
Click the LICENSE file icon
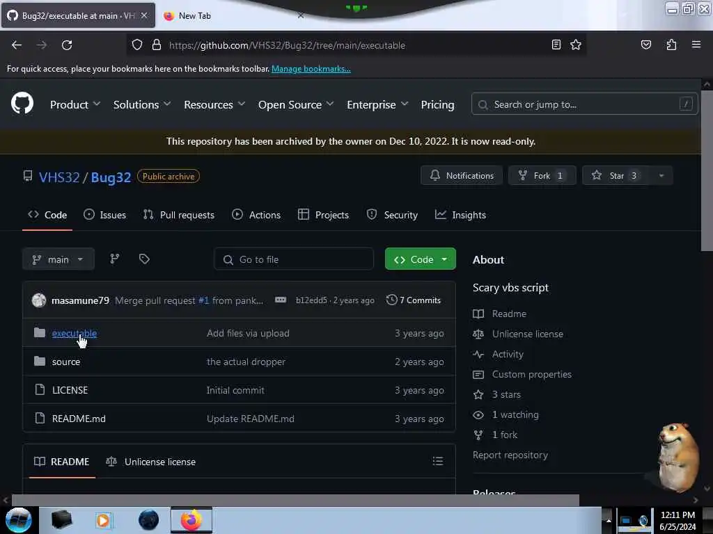pos(40,389)
